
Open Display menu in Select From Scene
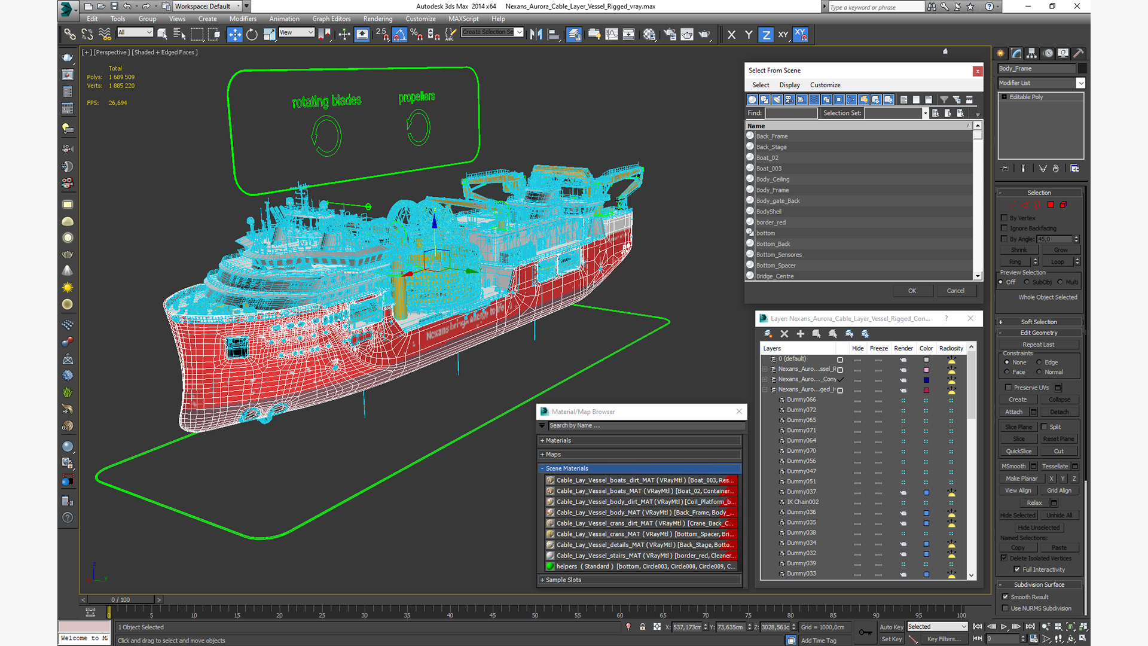pos(789,85)
